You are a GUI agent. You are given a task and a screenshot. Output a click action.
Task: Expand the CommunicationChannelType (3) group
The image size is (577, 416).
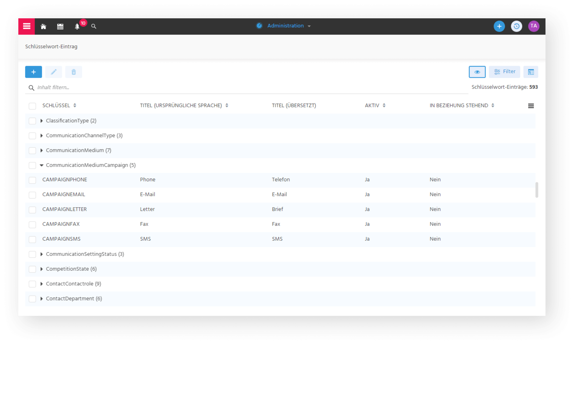pos(42,136)
